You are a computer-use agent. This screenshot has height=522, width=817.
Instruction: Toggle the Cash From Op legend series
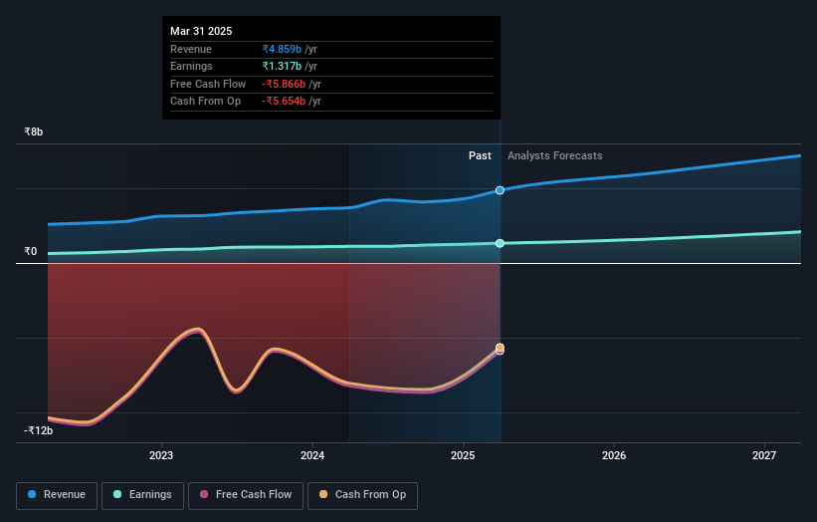[x=362, y=495]
